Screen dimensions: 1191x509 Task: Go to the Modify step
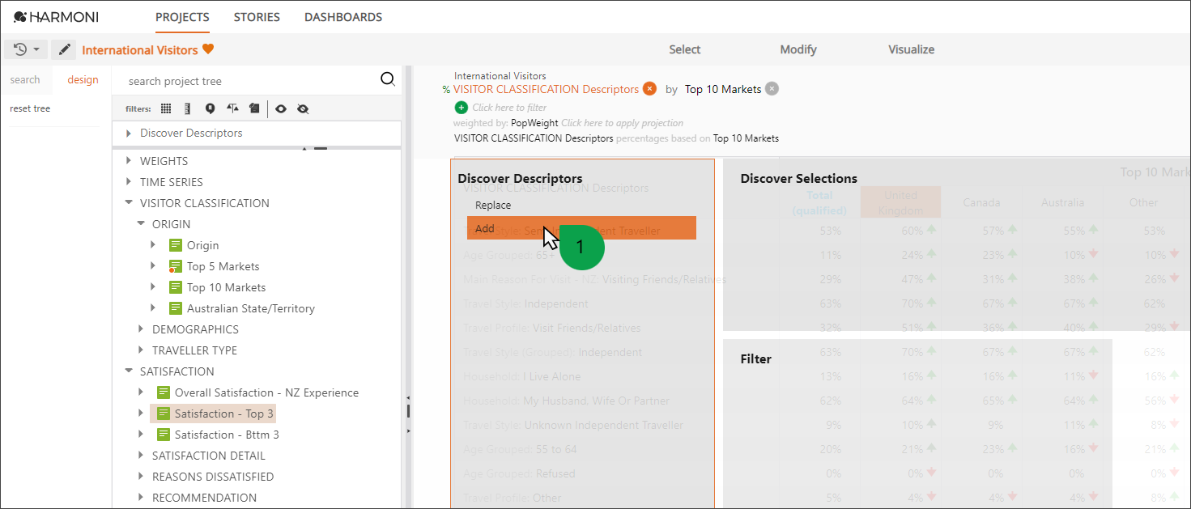pos(798,49)
